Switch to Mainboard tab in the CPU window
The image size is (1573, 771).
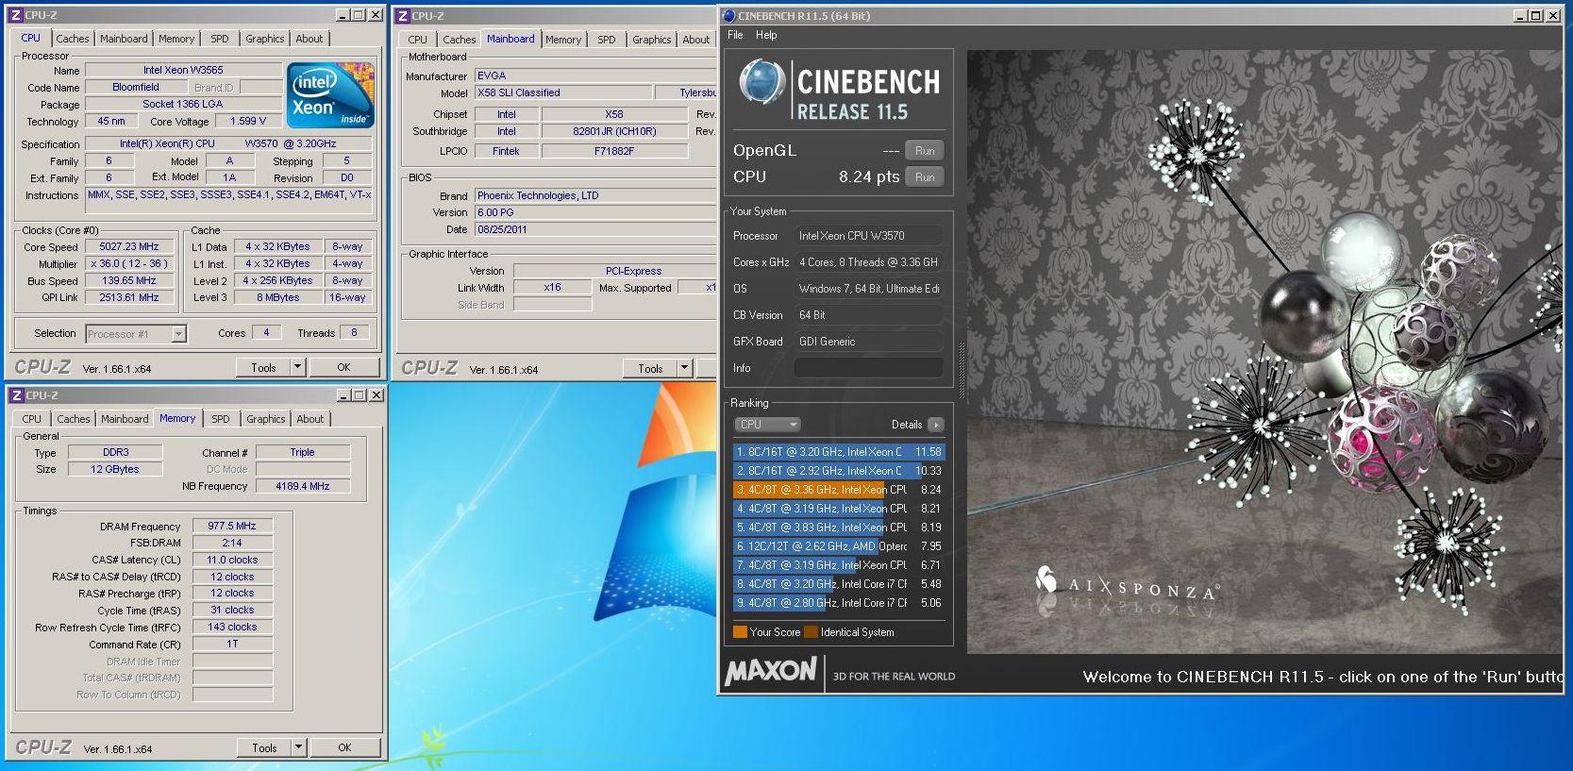coord(124,39)
